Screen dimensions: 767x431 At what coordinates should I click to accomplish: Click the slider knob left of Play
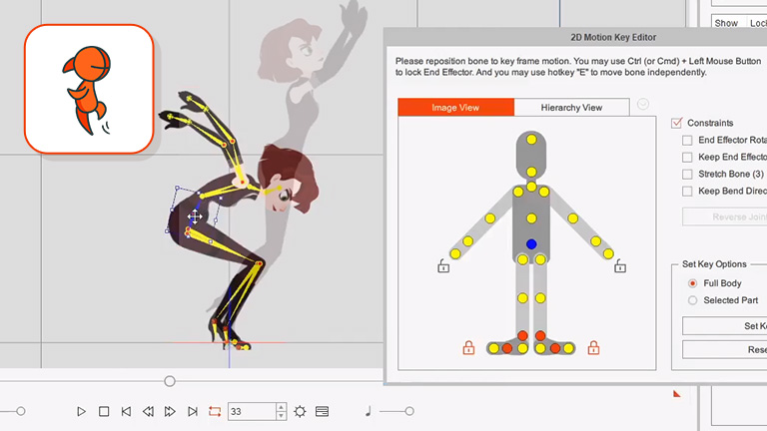(x=21, y=411)
